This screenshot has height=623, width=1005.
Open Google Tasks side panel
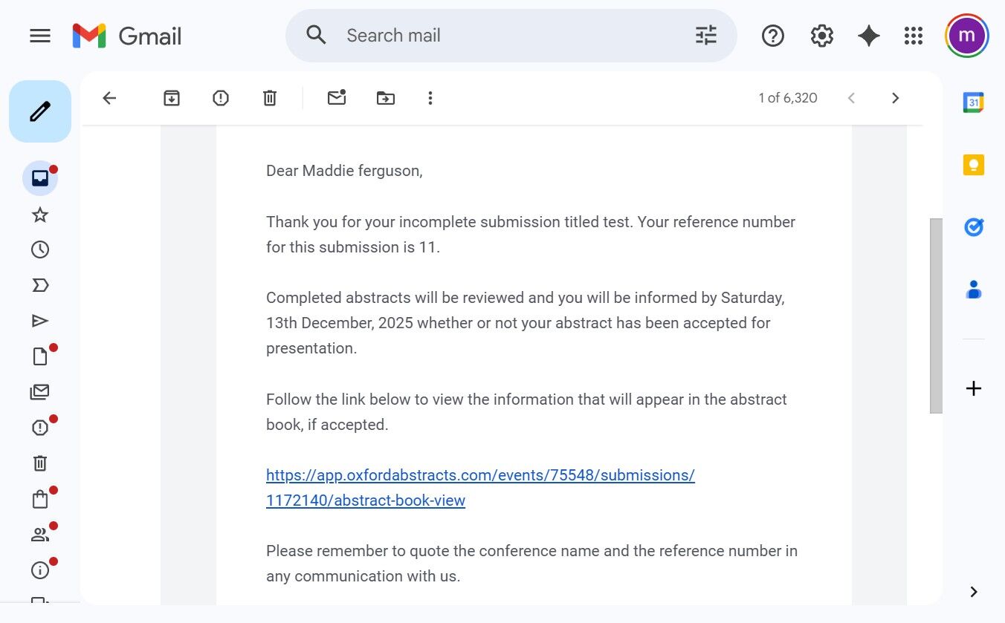[x=974, y=227]
